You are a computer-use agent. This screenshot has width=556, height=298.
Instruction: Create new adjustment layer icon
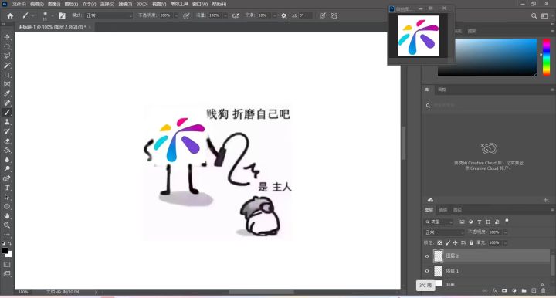point(514,290)
